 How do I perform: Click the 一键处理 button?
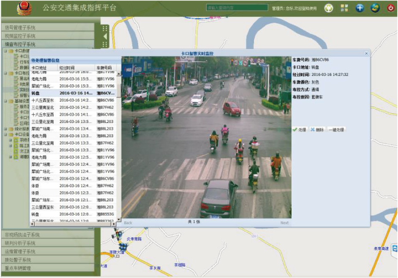click(336, 130)
